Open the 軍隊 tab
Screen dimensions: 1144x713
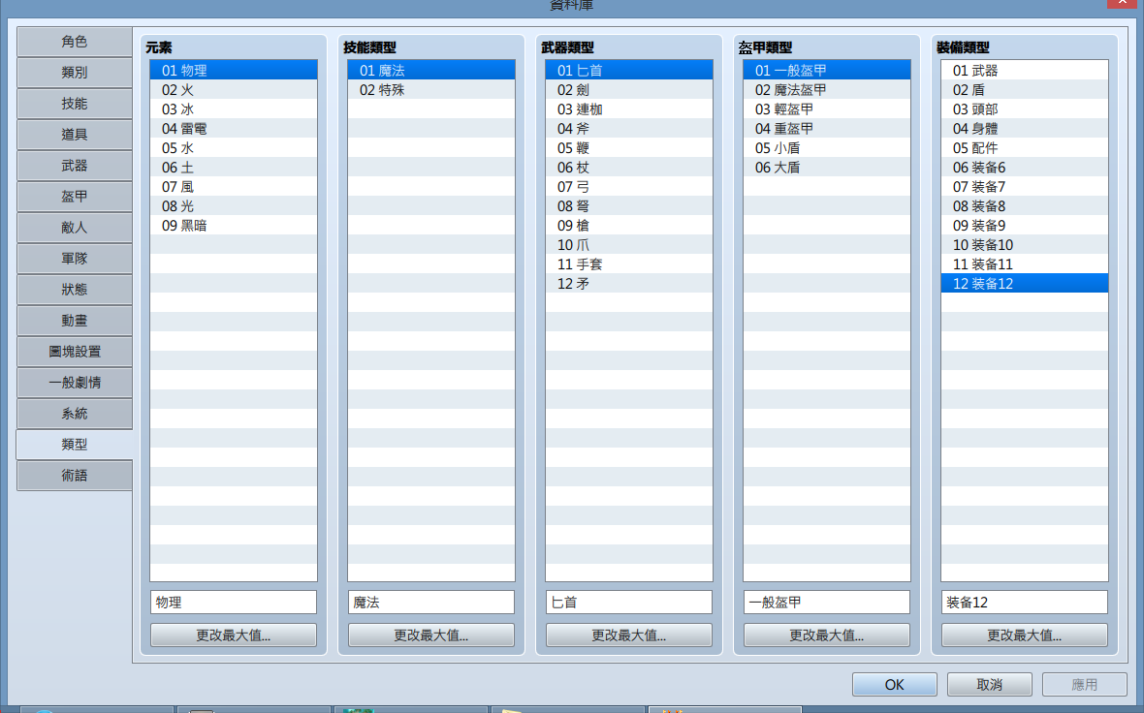(75, 258)
